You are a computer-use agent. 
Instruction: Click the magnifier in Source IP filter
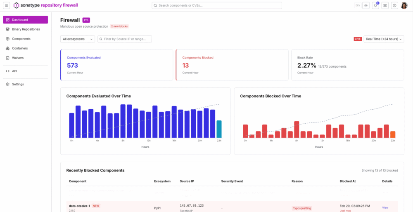pos(101,39)
